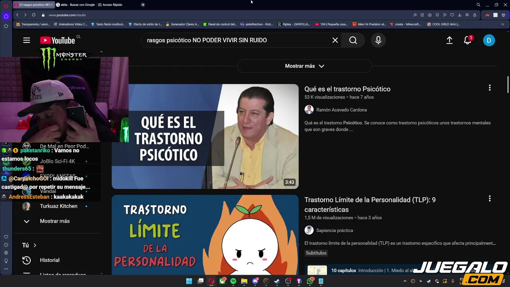Open the Texto Neón multicol... bookmark

click(108, 24)
